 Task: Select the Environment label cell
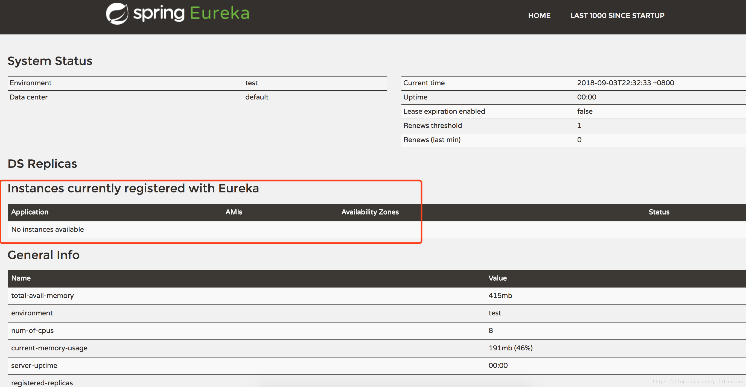click(30, 83)
